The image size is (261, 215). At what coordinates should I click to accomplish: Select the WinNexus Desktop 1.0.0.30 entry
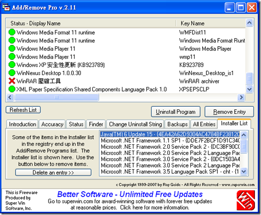click(x=126, y=73)
